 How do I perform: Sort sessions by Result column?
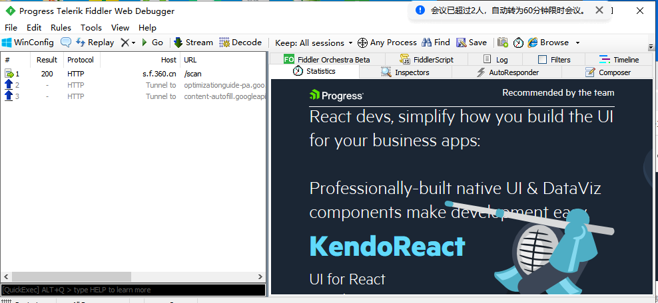[x=47, y=60]
